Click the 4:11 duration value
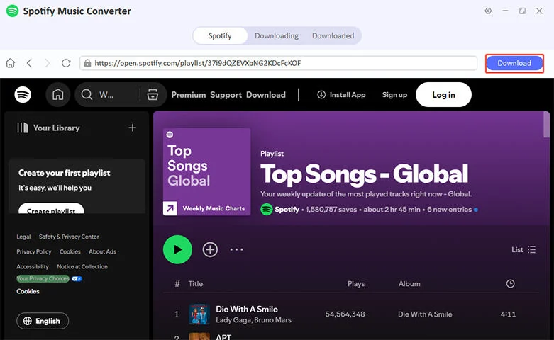The height and width of the screenshot is (340, 554). click(x=508, y=314)
